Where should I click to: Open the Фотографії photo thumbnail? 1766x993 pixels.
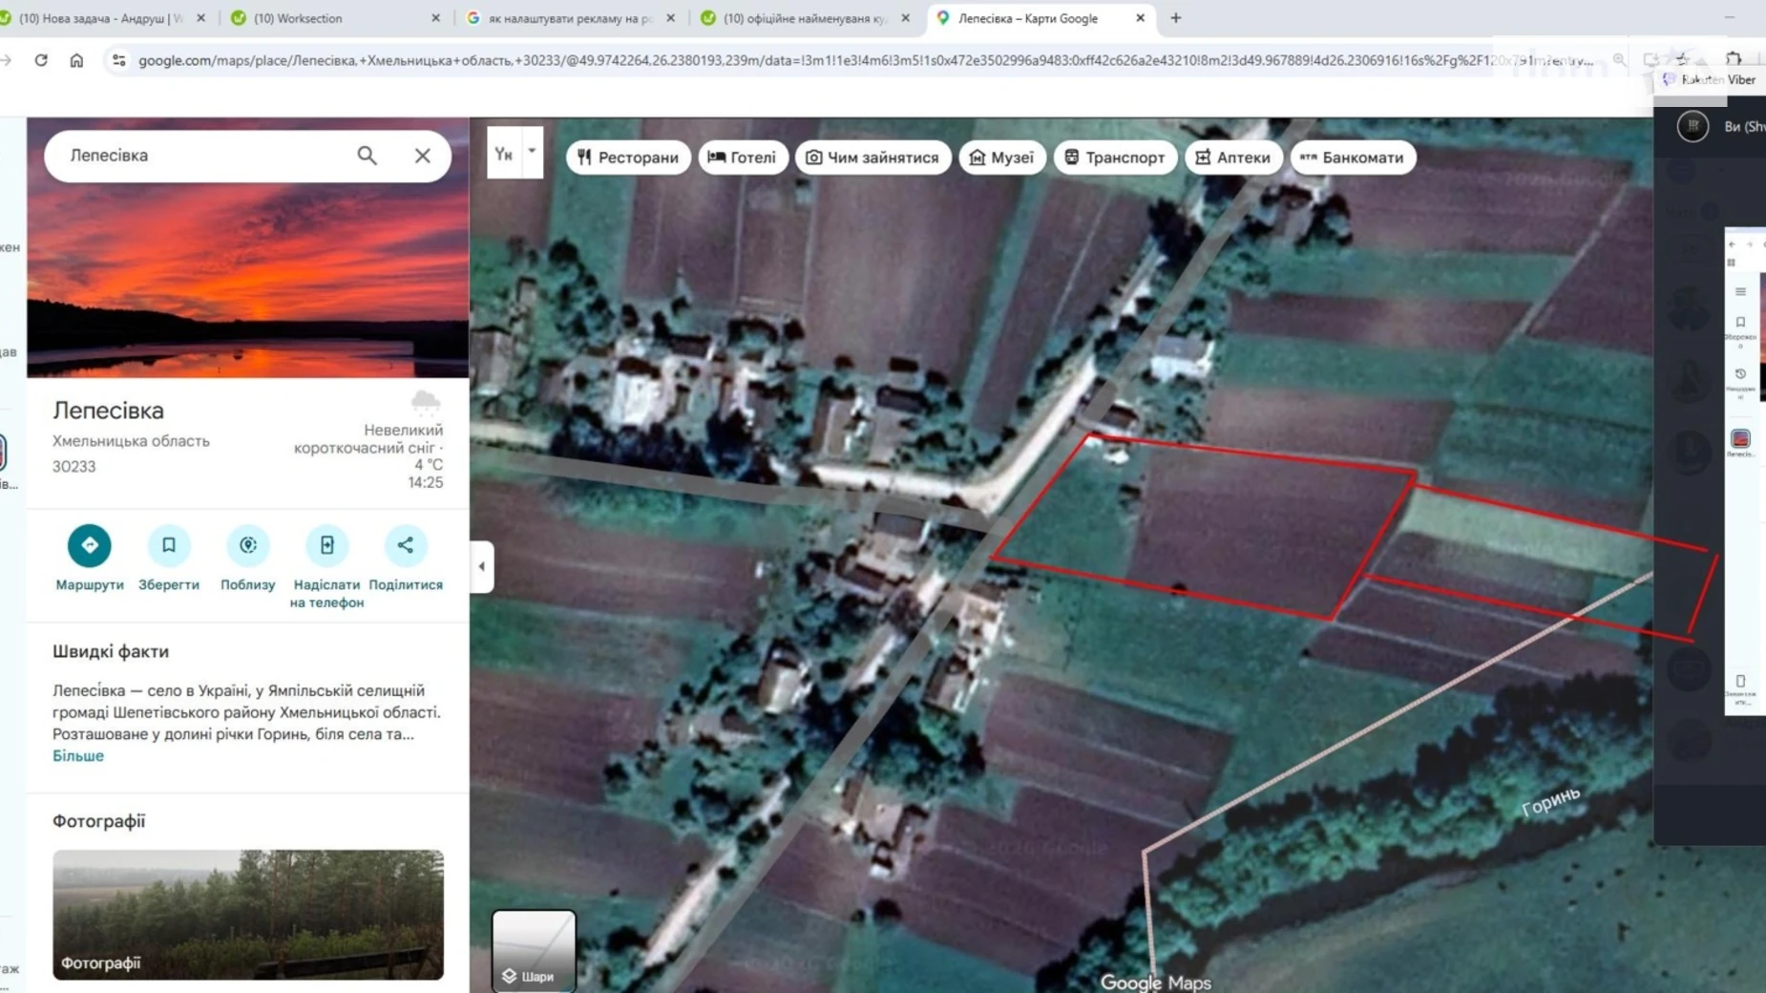pos(248,914)
